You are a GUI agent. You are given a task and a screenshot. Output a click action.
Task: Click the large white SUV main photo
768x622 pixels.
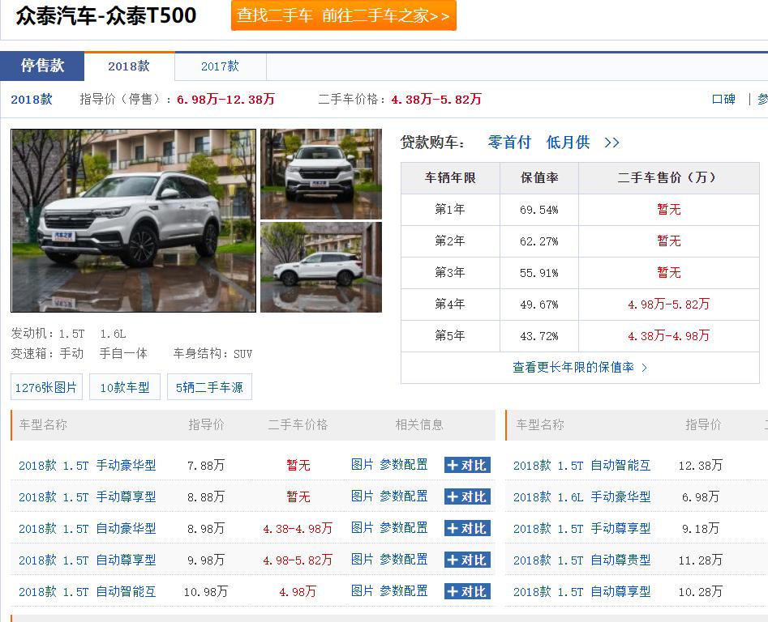133,220
